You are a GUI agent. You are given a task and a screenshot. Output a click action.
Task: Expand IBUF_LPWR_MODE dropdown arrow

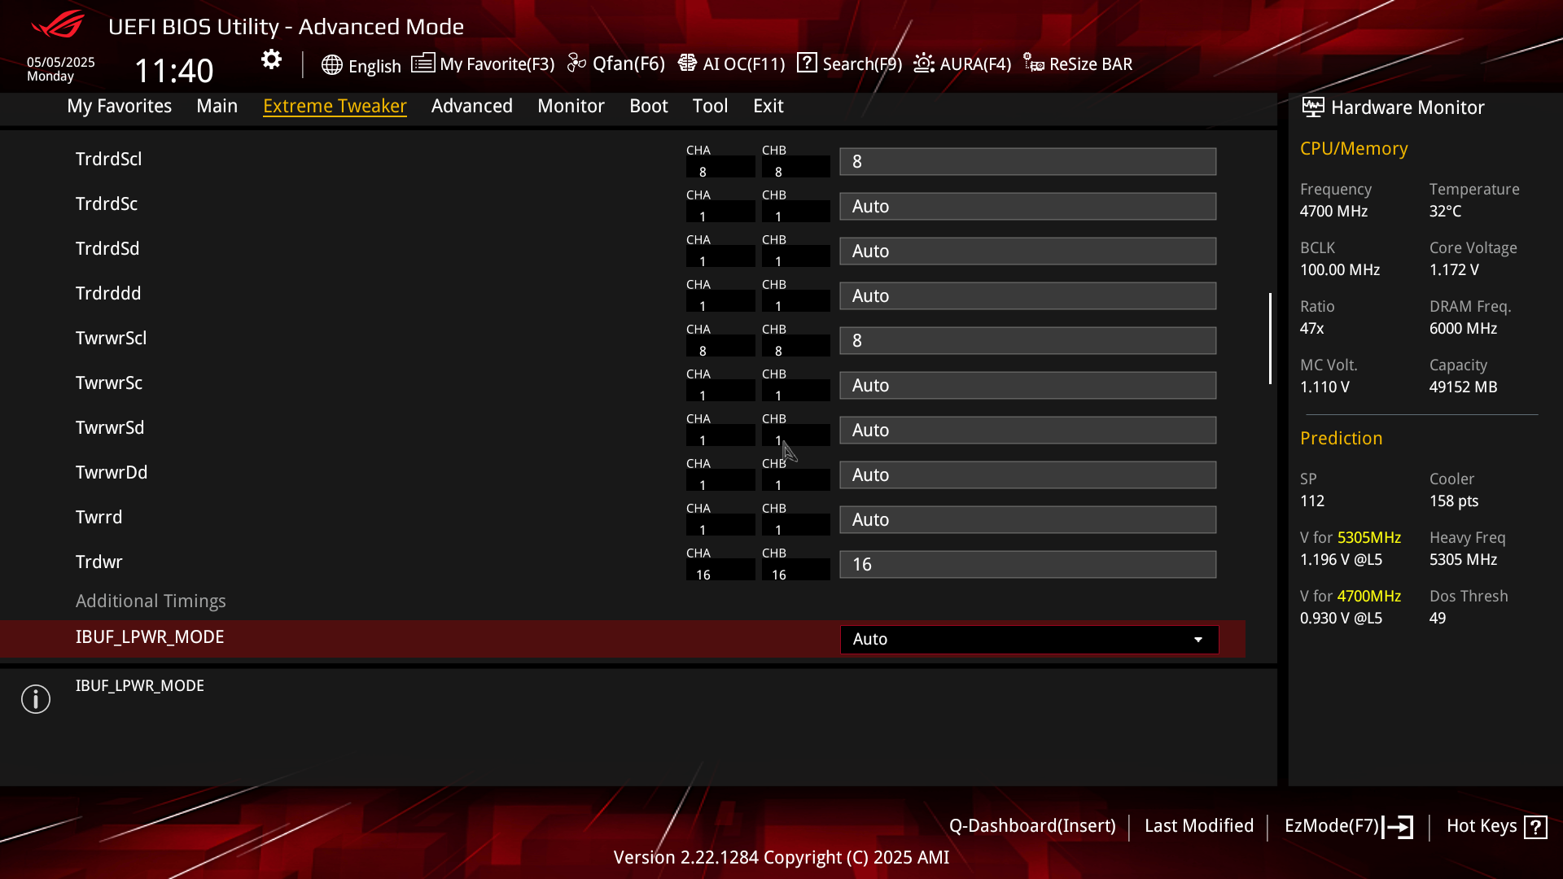click(1198, 640)
